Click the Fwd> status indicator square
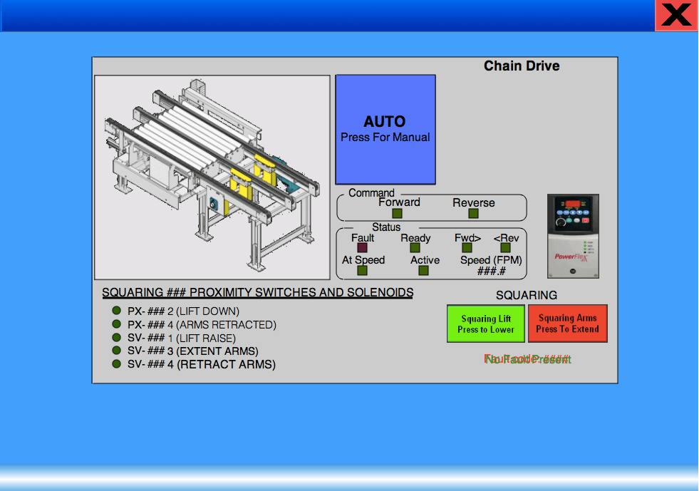 point(467,248)
